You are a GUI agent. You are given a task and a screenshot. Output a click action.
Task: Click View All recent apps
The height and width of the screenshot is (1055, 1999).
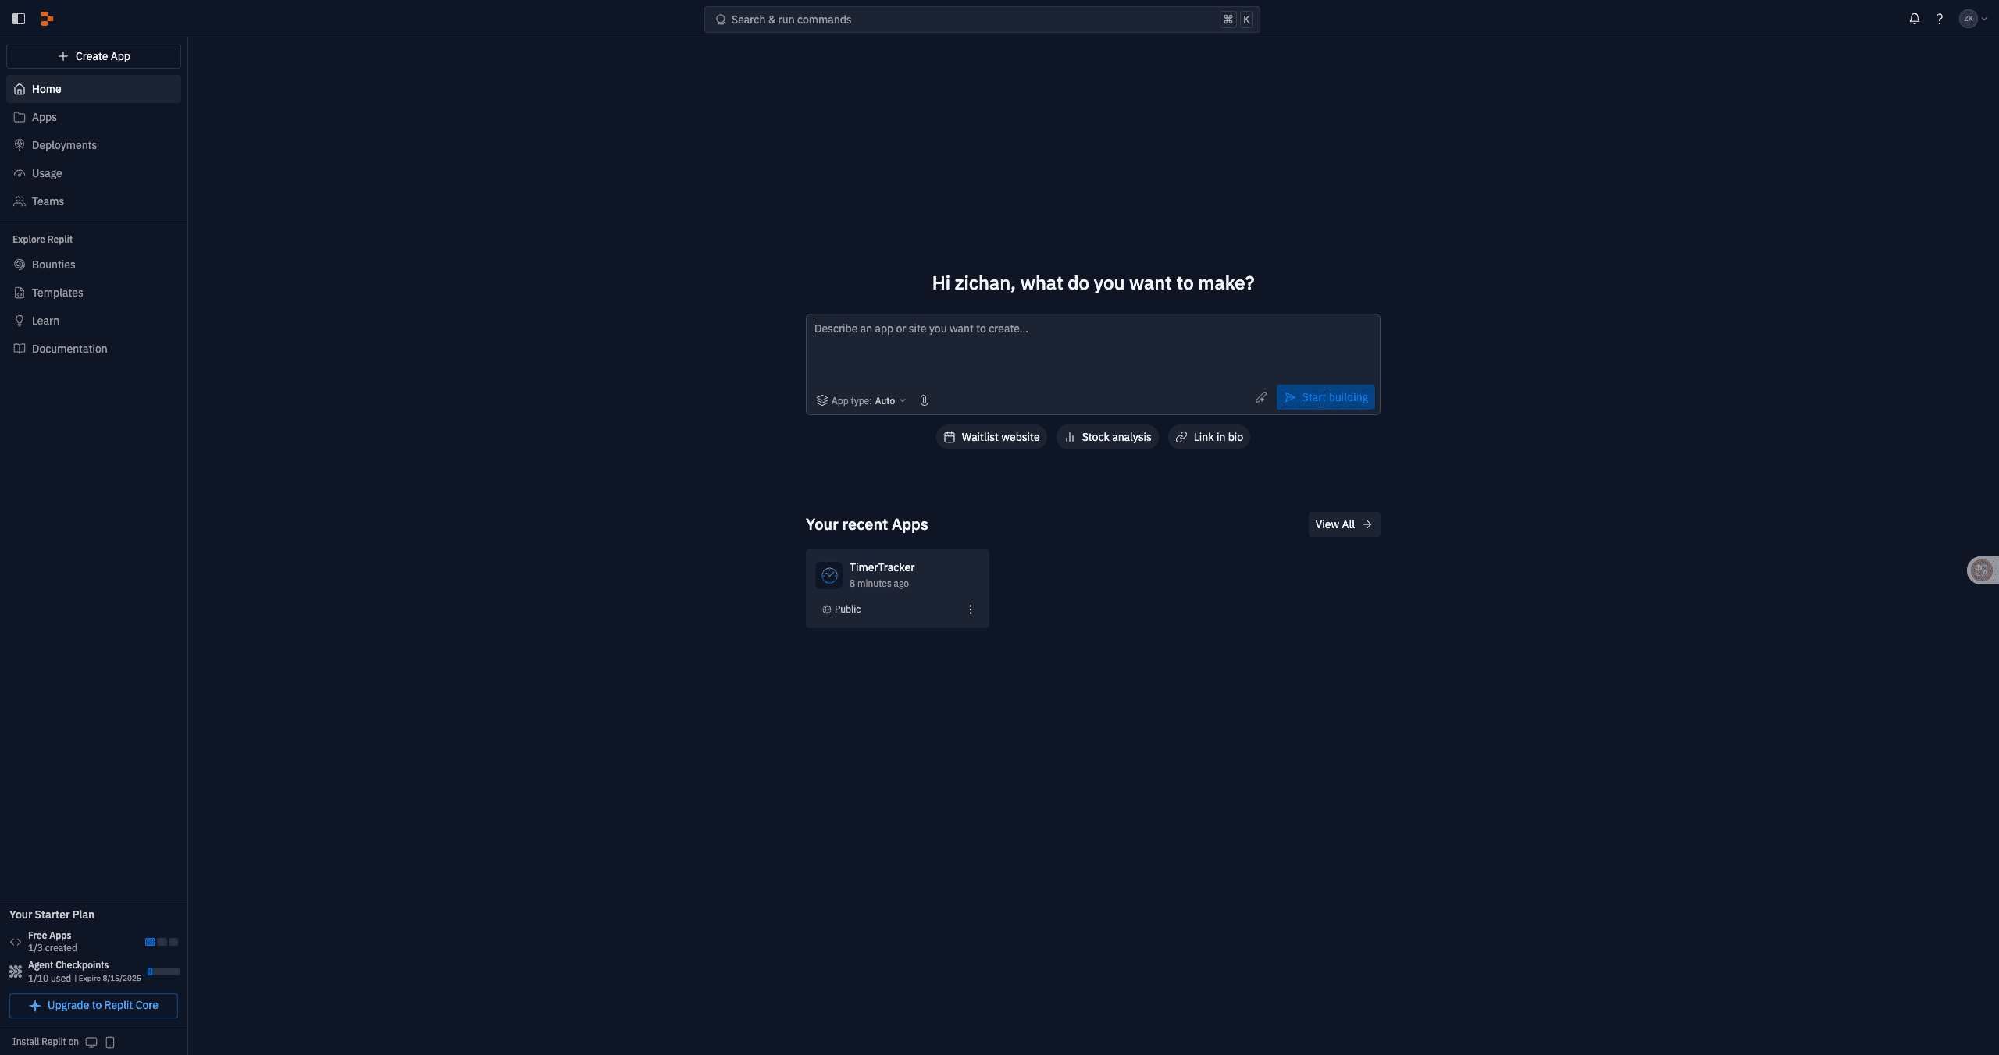click(x=1344, y=524)
